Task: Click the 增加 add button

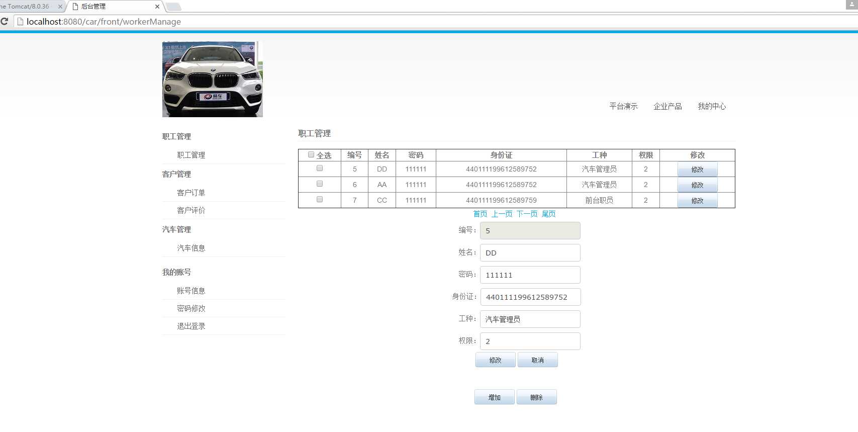Action: (x=494, y=397)
